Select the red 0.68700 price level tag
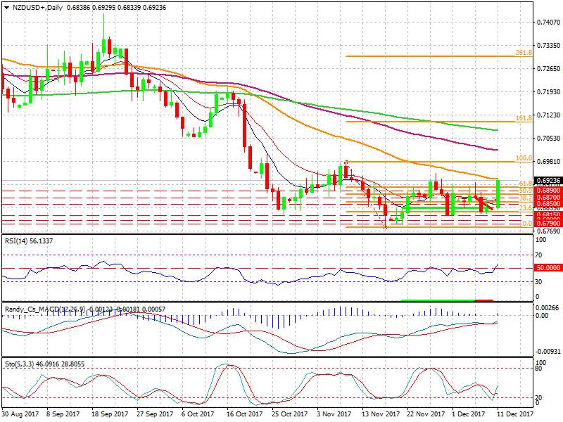Screen dimensions: 563x422 pyautogui.click(x=548, y=199)
